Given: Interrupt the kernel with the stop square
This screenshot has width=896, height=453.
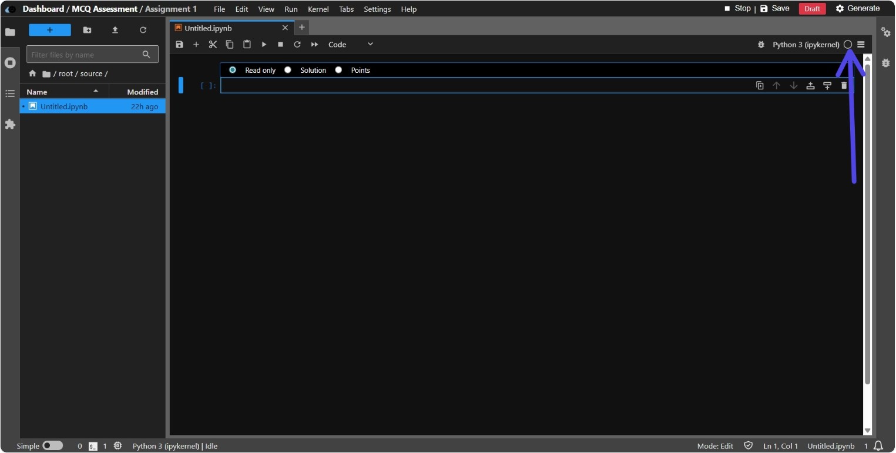Looking at the screenshot, I should coord(280,44).
